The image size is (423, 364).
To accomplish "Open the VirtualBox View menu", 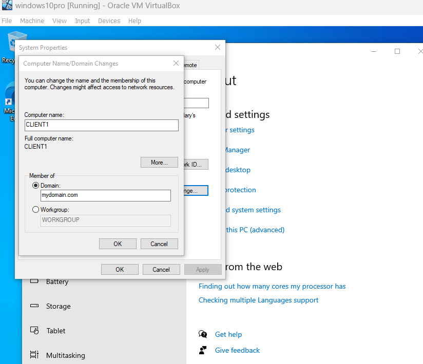I will pos(60,21).
